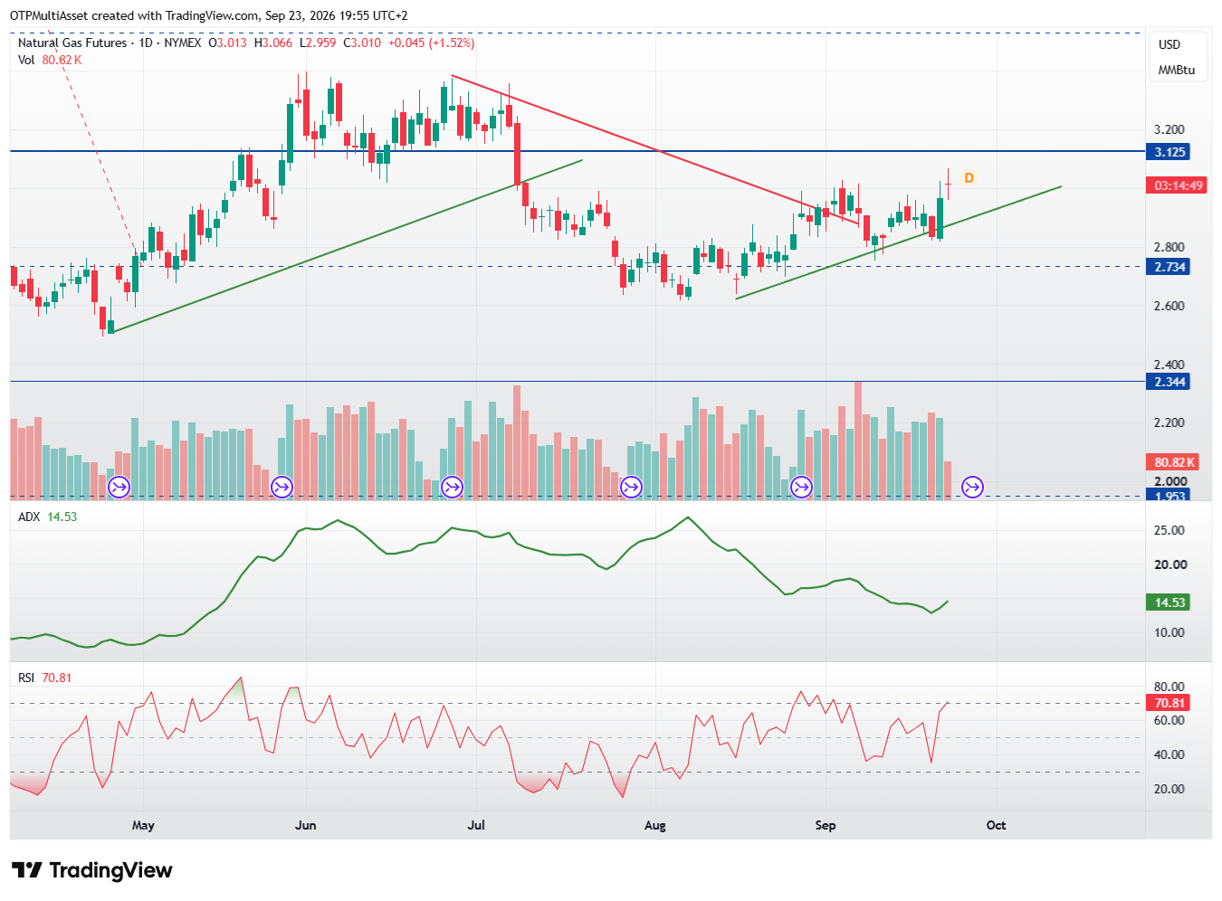The image size is (1222, 901).
Task: Click the low value L2.959
Action: [318, 43]
